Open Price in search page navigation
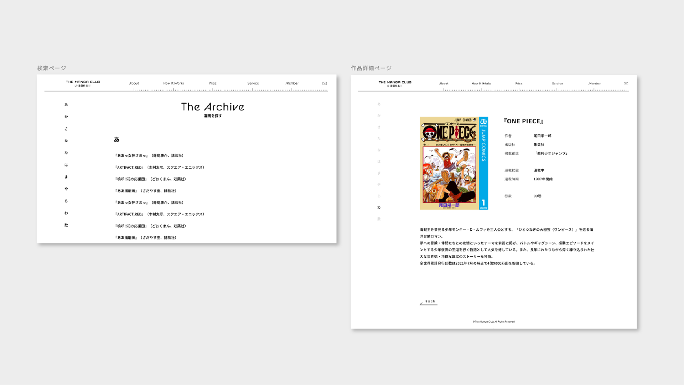Viewport: 684px width, 385px height. point(213,83)
